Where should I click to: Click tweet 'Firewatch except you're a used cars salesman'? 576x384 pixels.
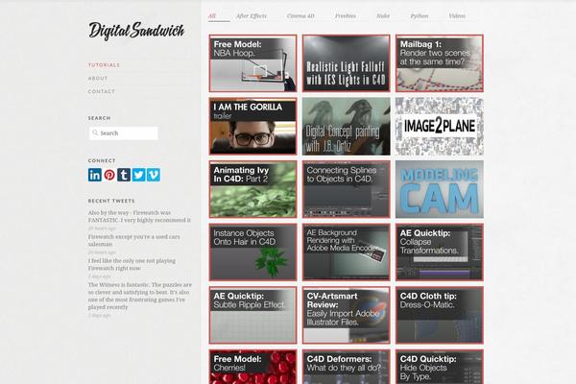pos(134,240)
